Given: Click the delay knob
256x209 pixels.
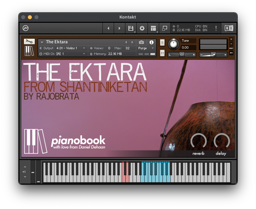Looking at the screenshot, I should 222,142.
